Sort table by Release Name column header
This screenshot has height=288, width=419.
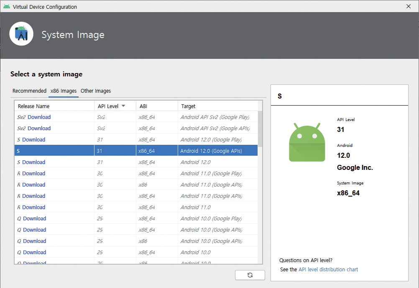click(x=54, y=106)
